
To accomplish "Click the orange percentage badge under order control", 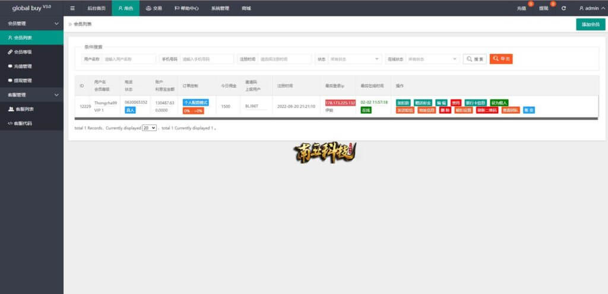I will 193,111.
